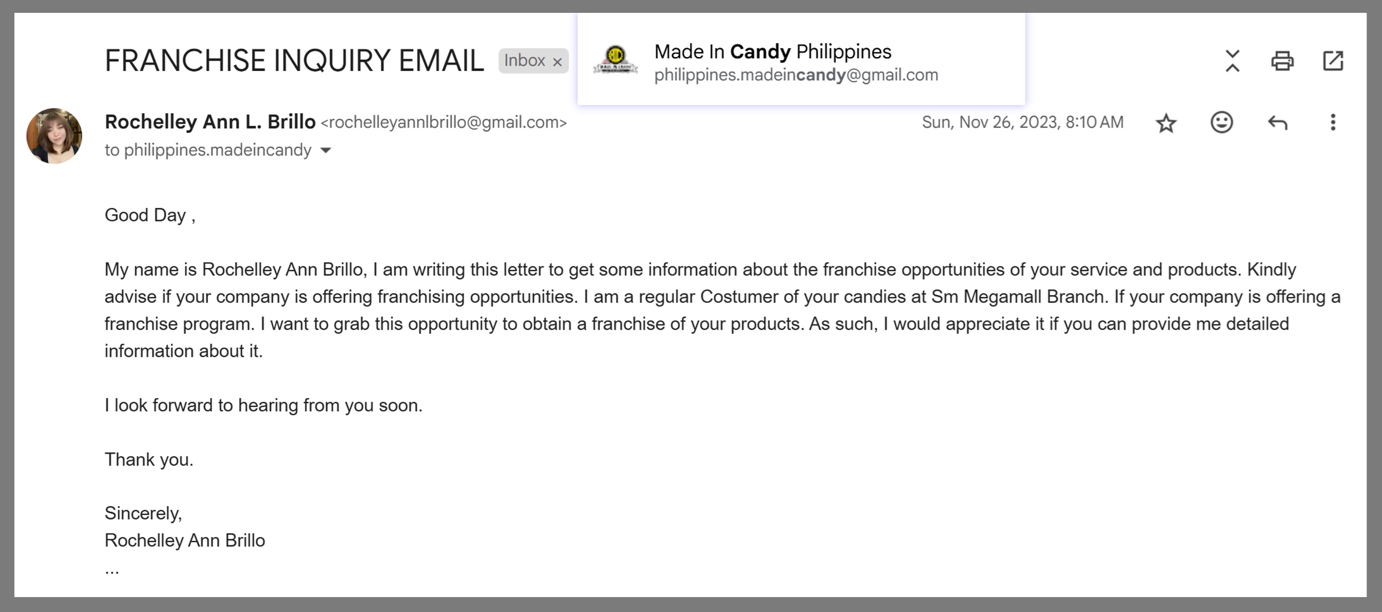Star this email message
The image size is (1382, 612).
pos(1166,123)
